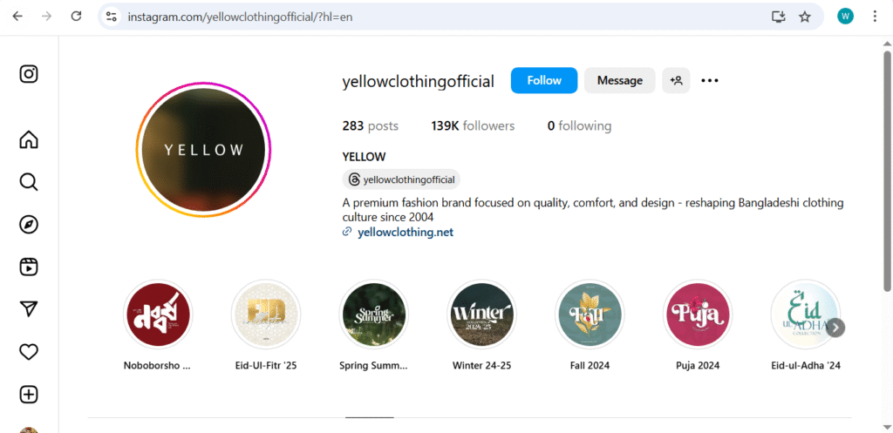Open Messages paper plane icon
893x433 pixels.
pyautogui.click(x=29, y=309)
